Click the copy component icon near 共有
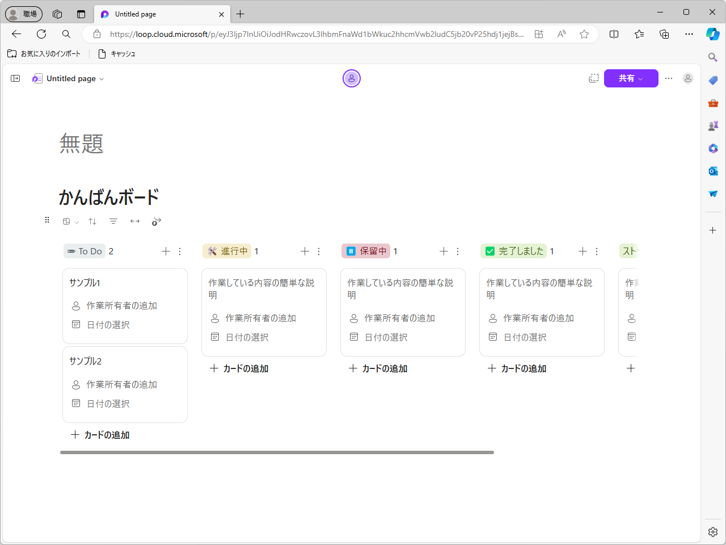 pyautogui.click(x=594, y=78)
